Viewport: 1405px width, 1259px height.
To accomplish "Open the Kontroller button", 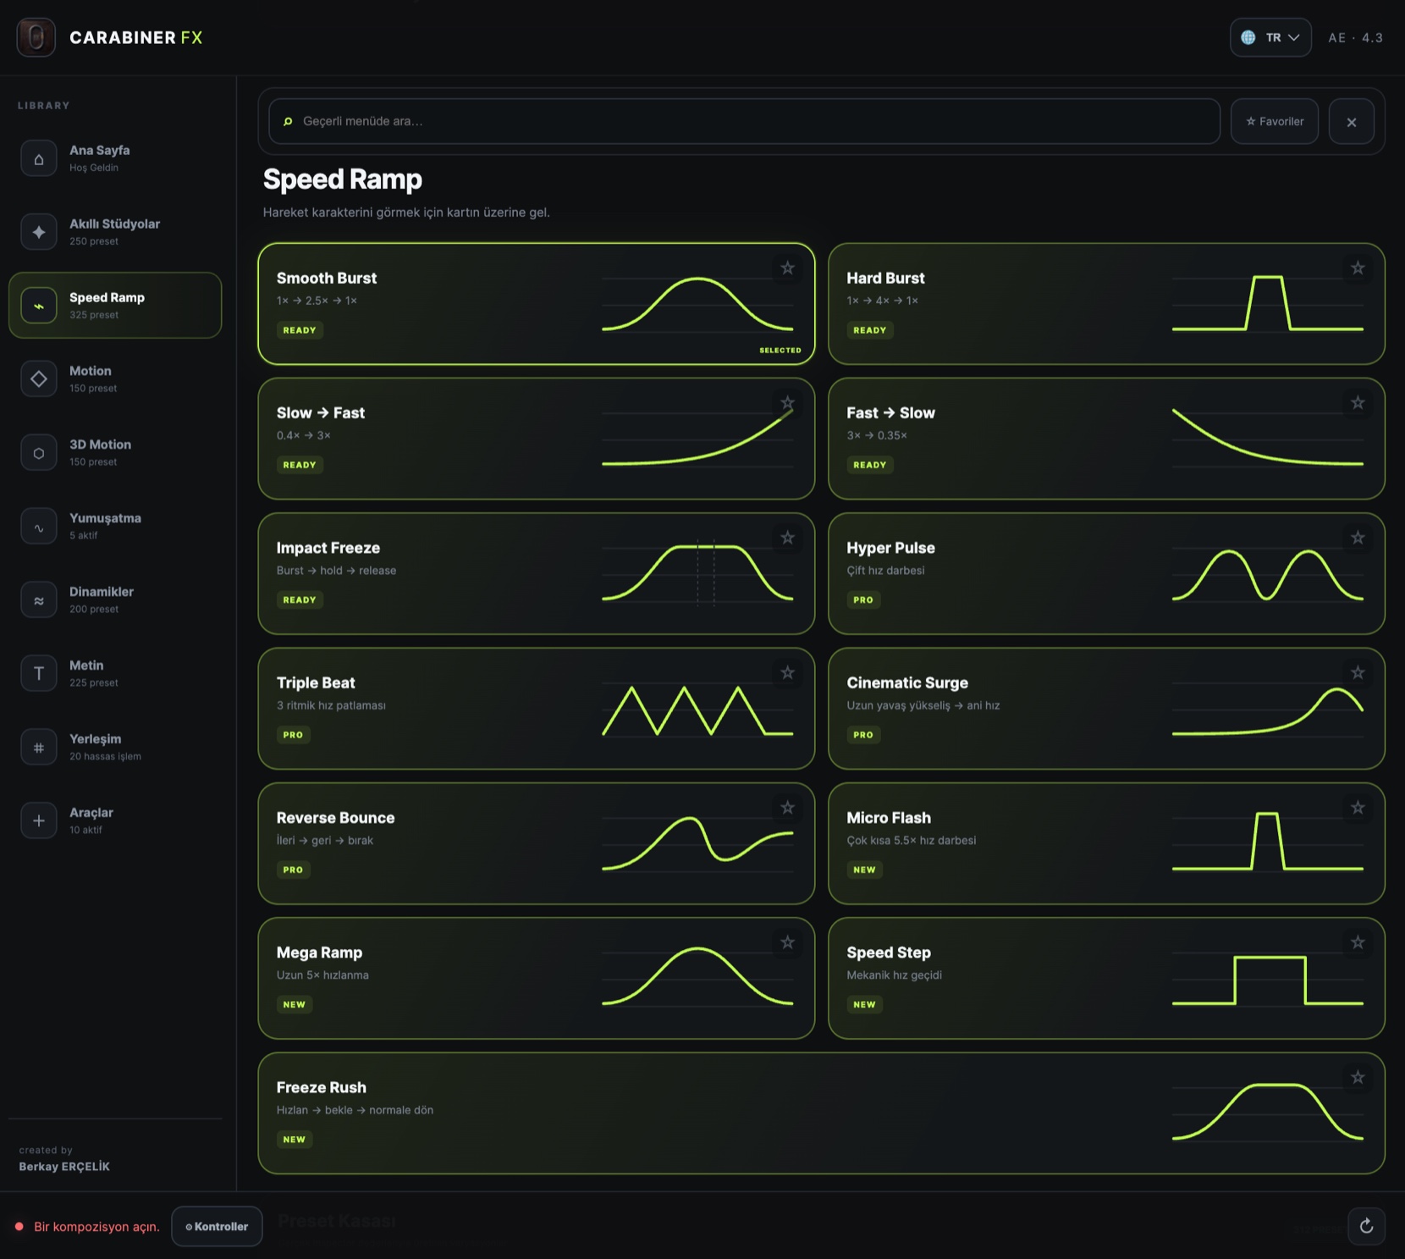I will coord(217,1226).
